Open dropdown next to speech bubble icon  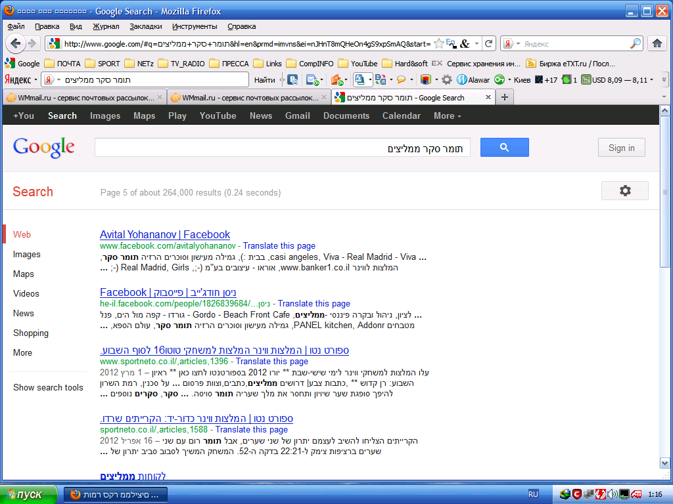click(411, 79)
